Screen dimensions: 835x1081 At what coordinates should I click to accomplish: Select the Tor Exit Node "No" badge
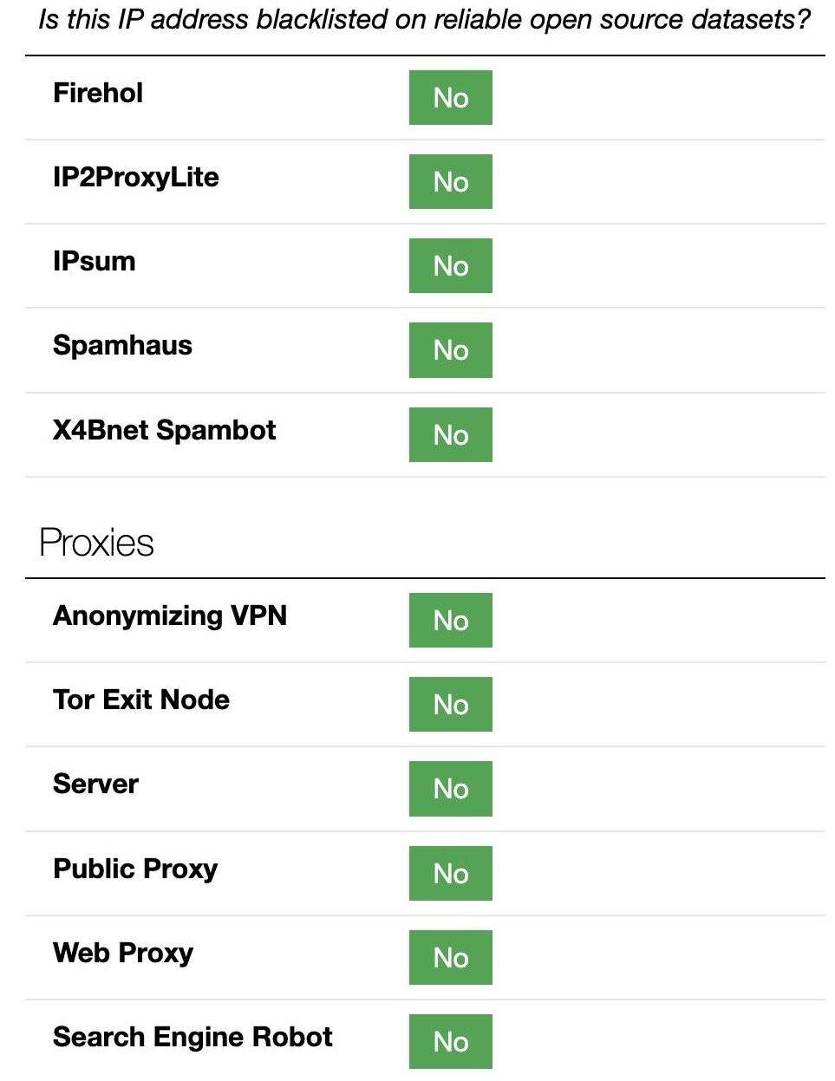(x=450, y=704)
